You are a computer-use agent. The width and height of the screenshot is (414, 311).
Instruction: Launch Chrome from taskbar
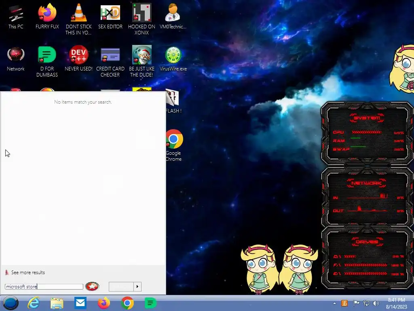[127, 303]
